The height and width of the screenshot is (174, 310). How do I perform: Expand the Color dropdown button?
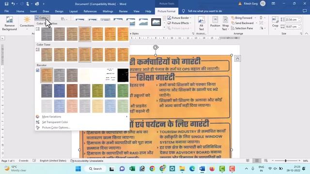click(42, 18)
